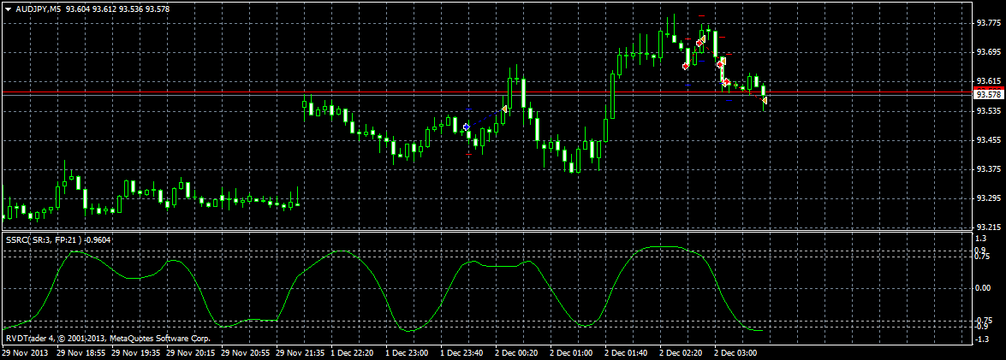This screenshot has height=360, width=1006.
Task: Click the 1 Dec 22:20 time label
Action: (x=352, y=353)
